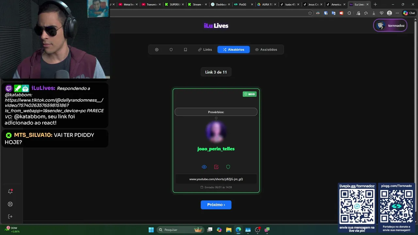This screenshot has height=235, width=418.
Task: Open browser settings and more menu
Action: click(x=397, y=13)
